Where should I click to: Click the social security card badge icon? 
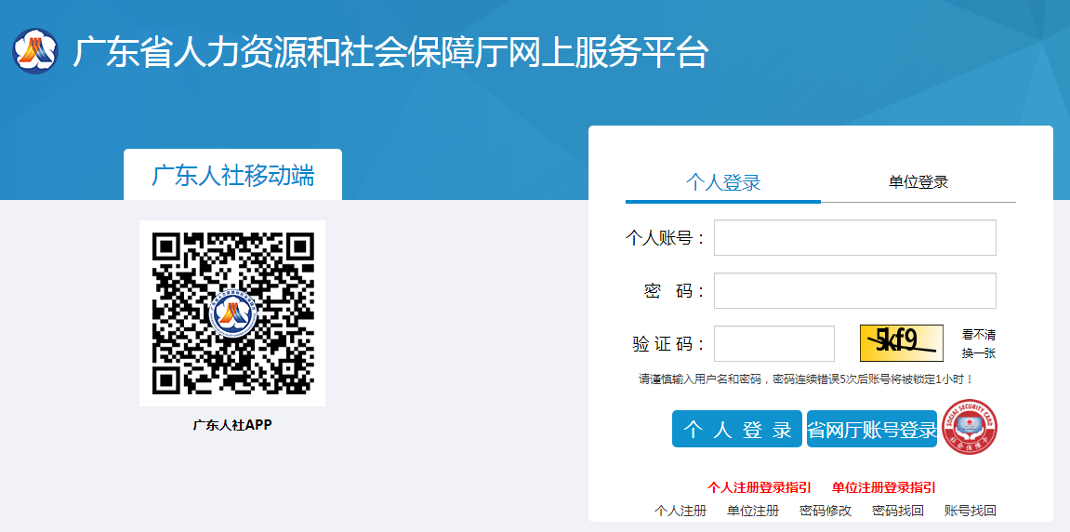click(x=970, y=428)
